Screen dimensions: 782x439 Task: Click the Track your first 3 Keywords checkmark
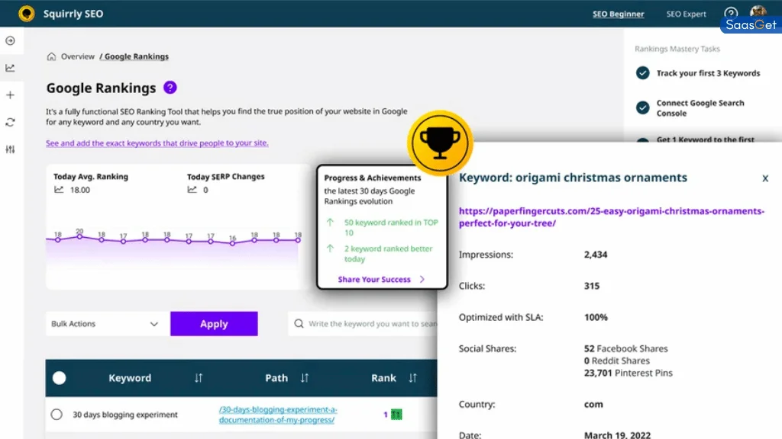point(643,73)
